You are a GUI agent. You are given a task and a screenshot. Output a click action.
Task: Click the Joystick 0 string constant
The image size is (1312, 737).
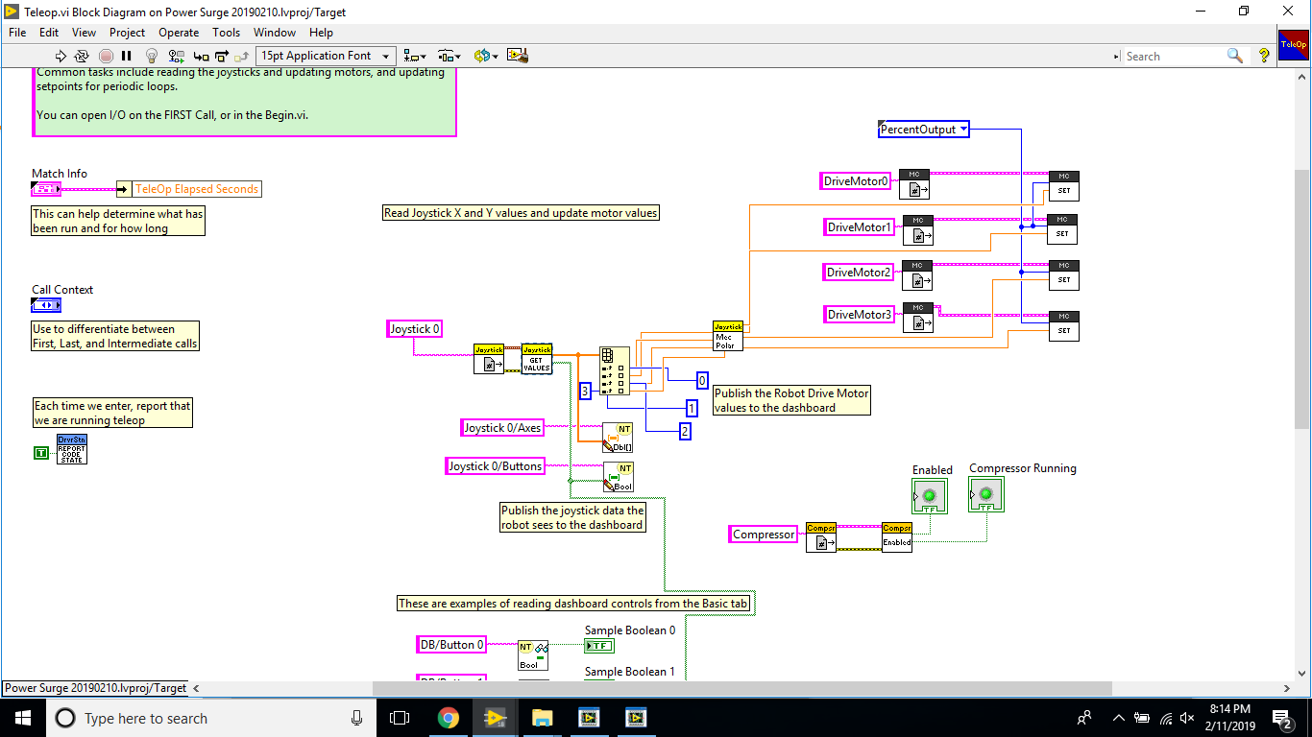click(x=415, y=329)
